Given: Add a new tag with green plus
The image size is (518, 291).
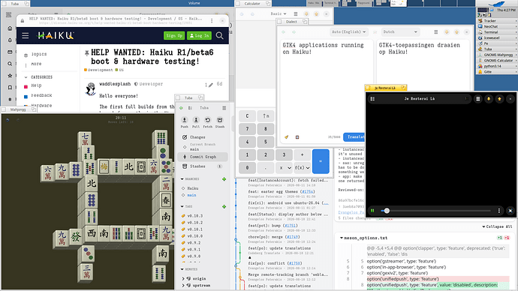Looking at the screenshot, I should click(x=224, y=206).
